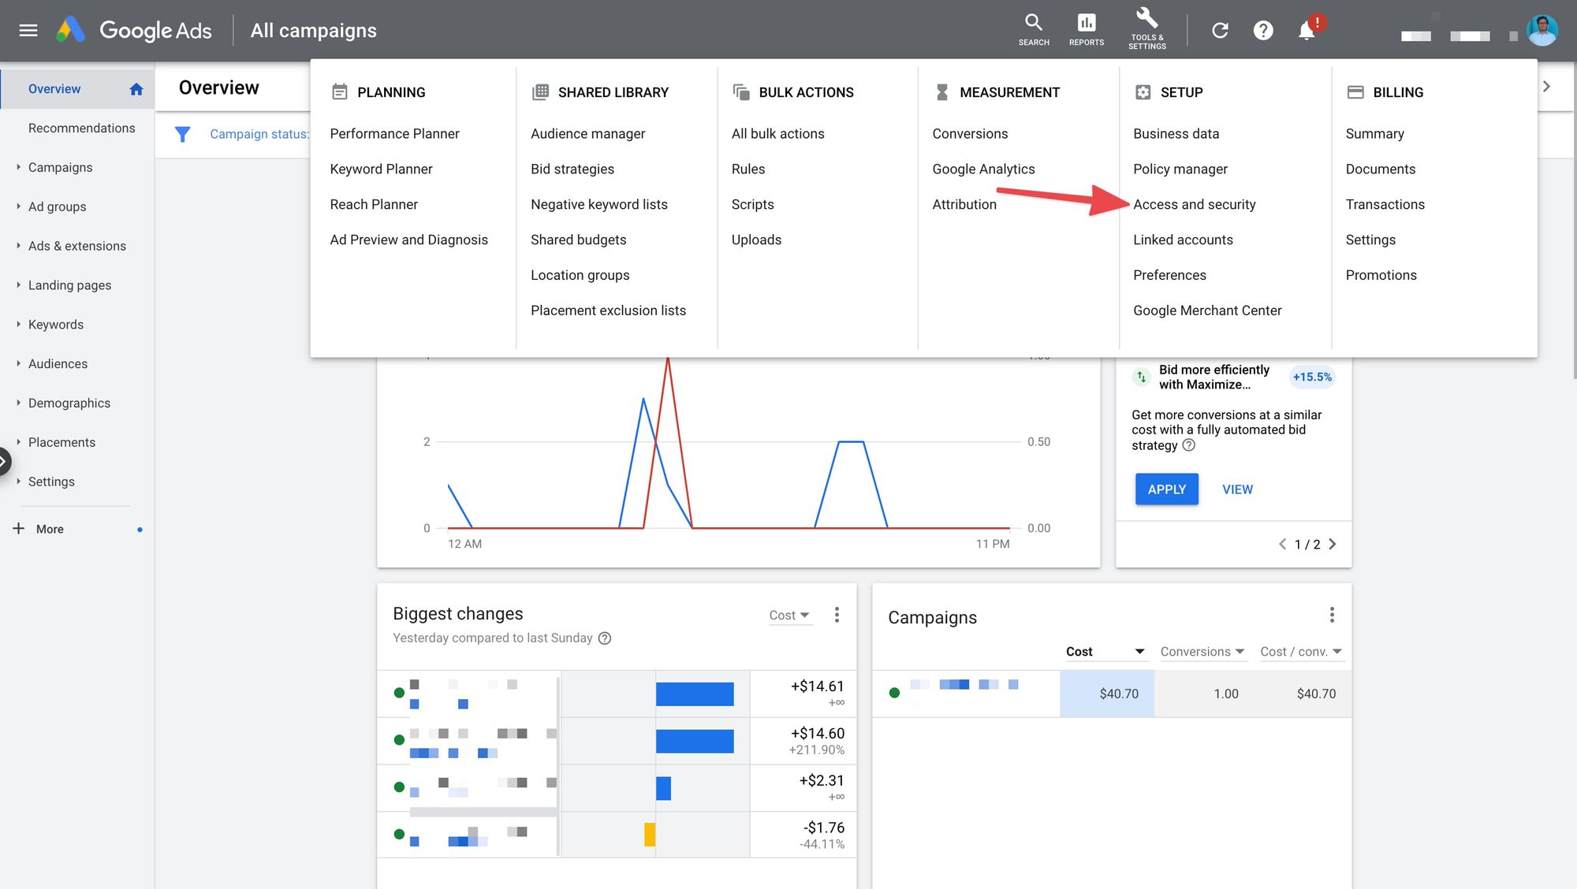Open the Search tool icon
1577x889 pixels.
pos(1034,30)
